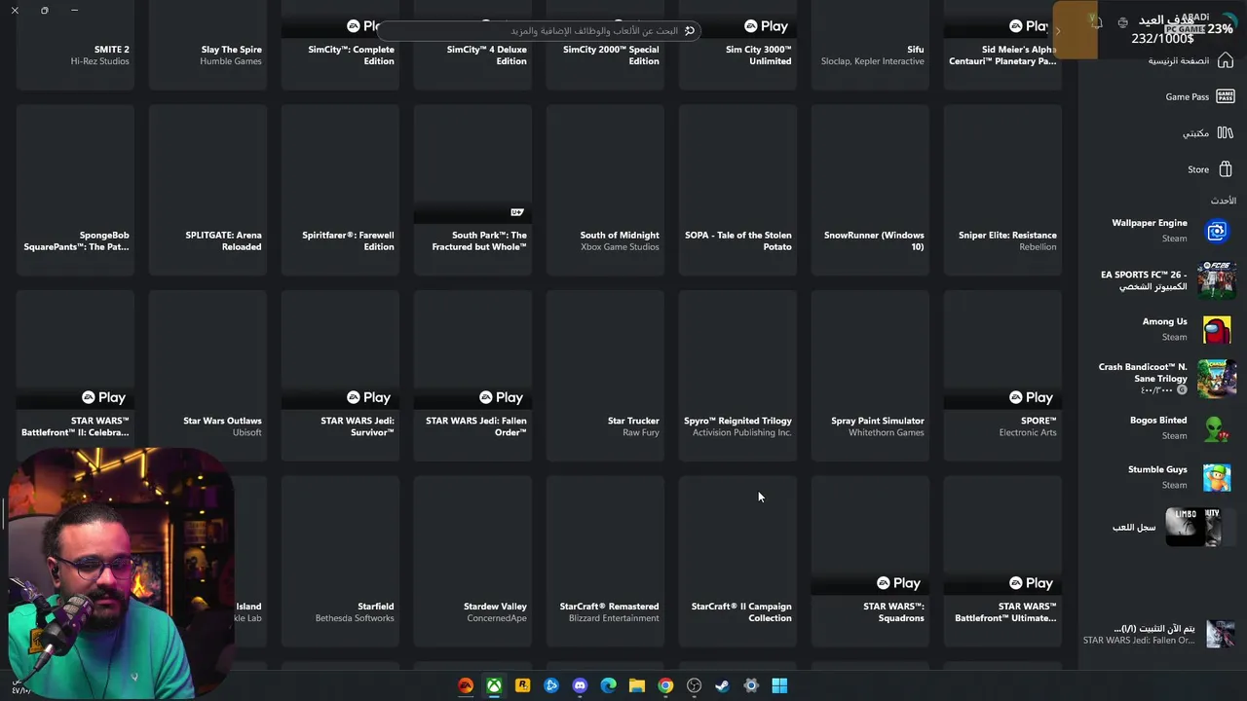1247x701 pixels.
Task: Select the Store sidebar label
Action: [1198, 169]
